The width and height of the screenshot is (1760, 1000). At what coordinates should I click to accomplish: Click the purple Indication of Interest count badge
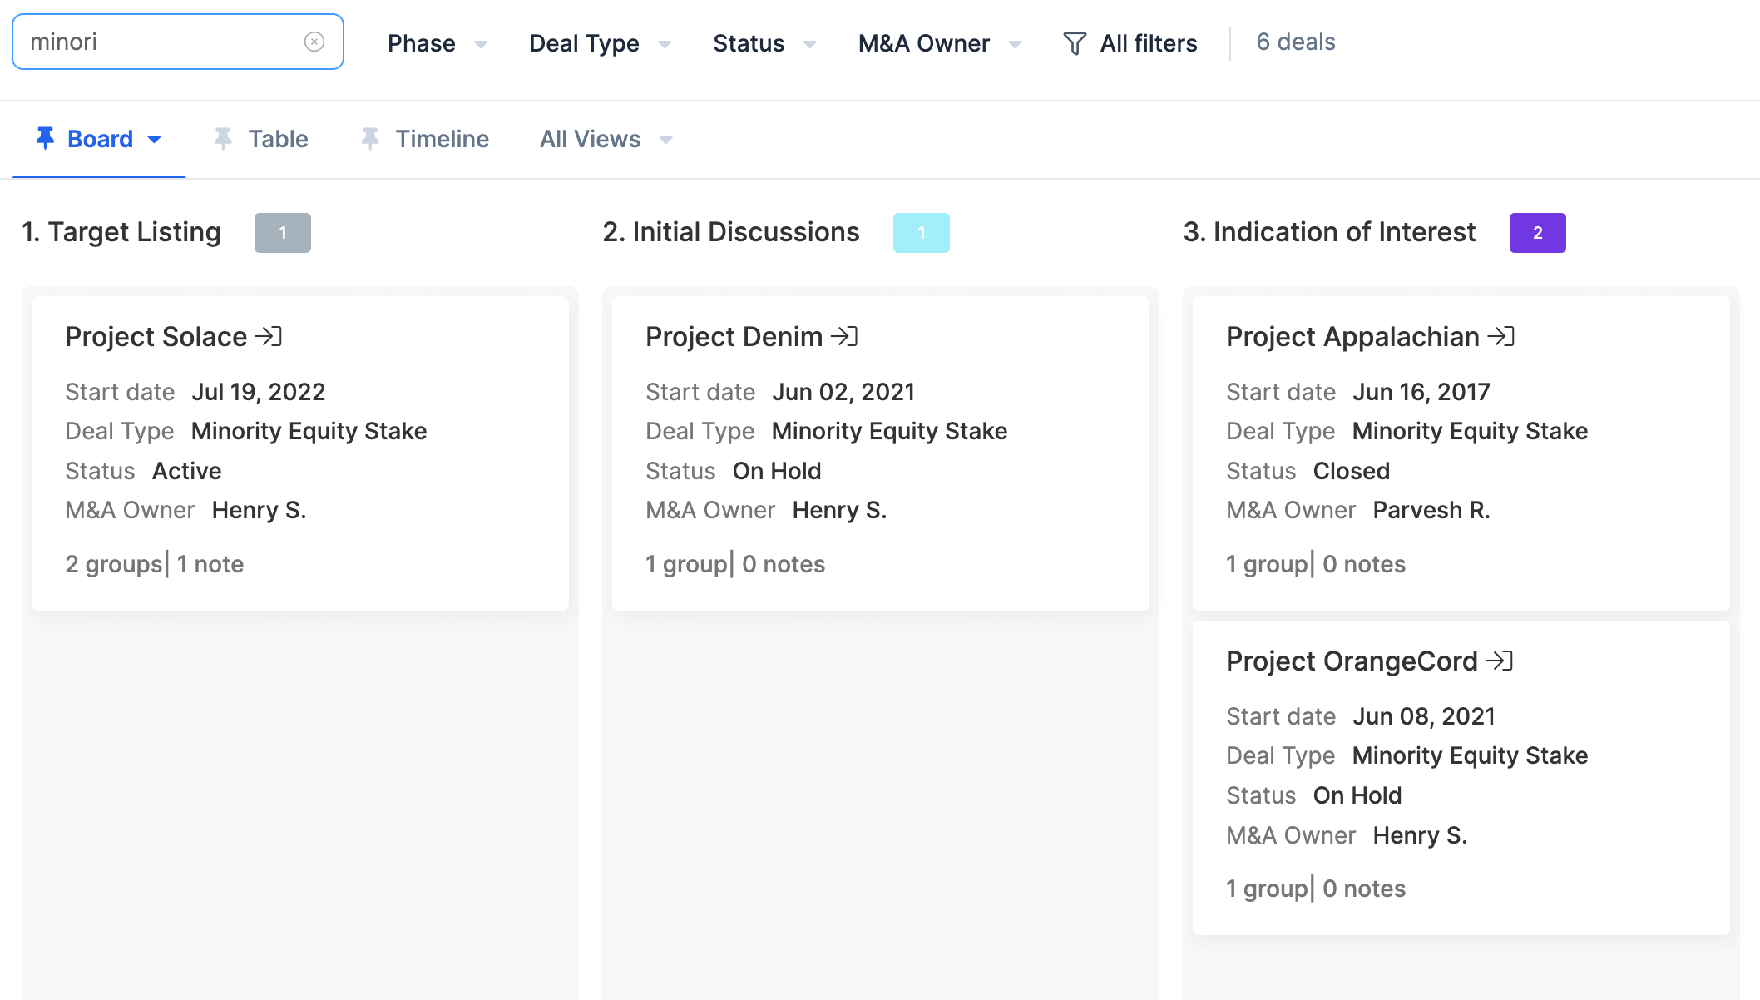click(x=1537, y=233)
